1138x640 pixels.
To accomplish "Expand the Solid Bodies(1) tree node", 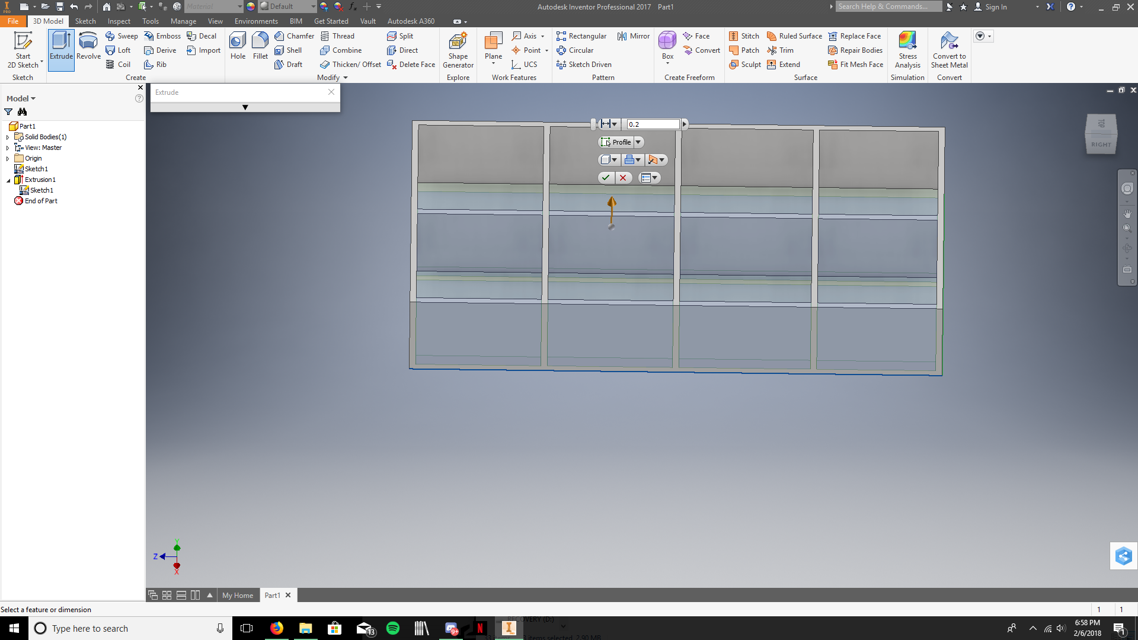I will pyautogui.click(x=8, y=137).
